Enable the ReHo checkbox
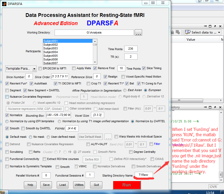 (x=30, y=152)
